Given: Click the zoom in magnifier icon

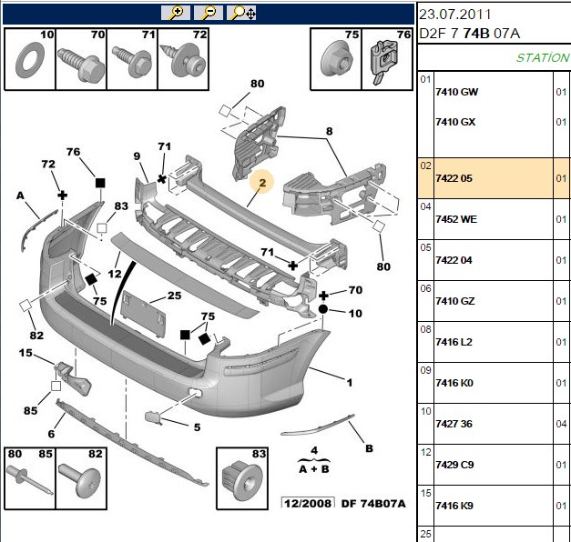Looking at the screenshot, I should (x=176, y=13).
